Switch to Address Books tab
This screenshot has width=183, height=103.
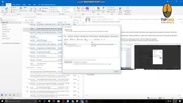coord(114,36)
